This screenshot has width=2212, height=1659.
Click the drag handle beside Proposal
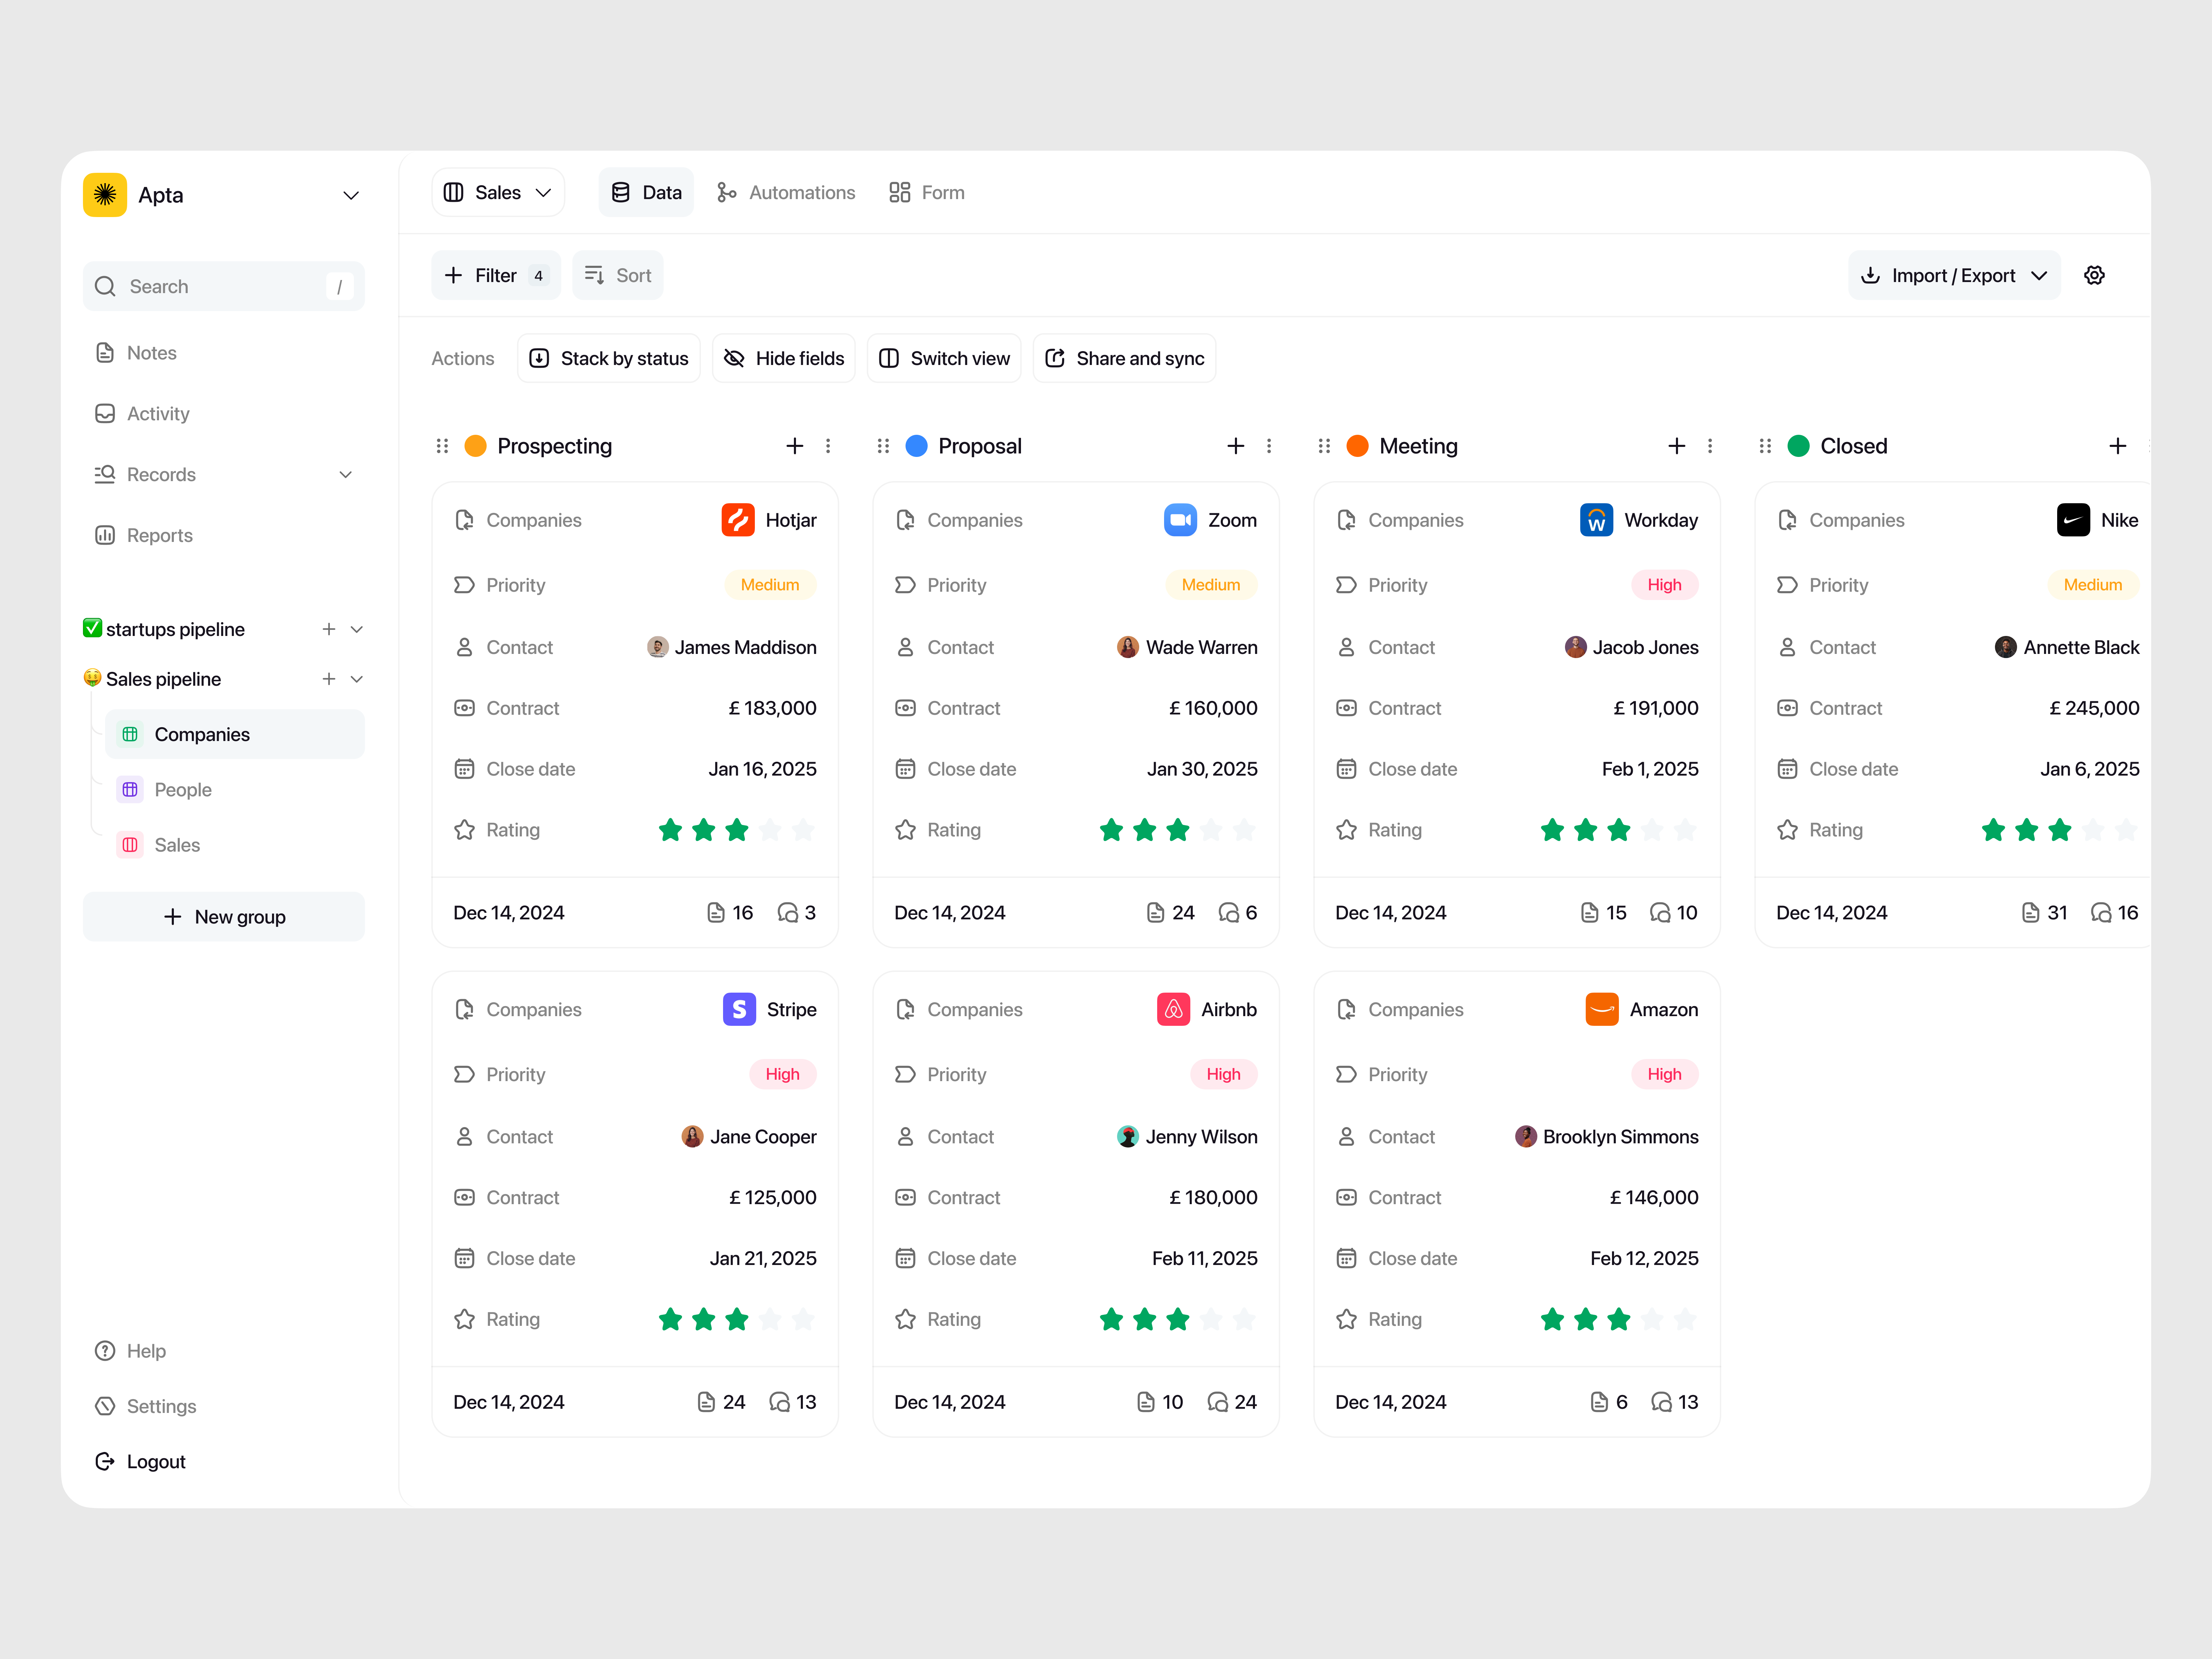pyautogui.click(x=883, y=446)
